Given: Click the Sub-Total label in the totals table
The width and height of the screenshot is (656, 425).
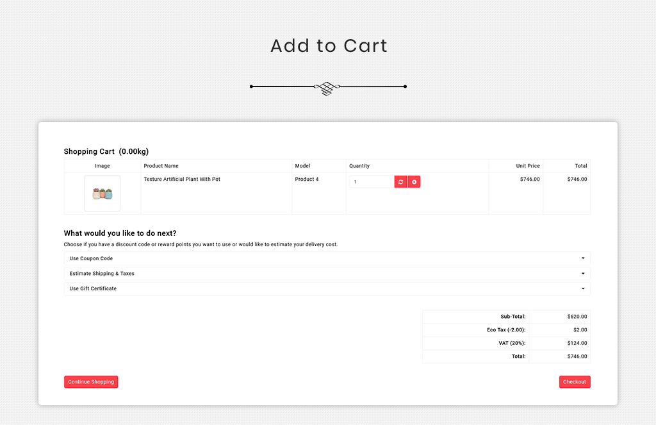Looking at the screenshot, I should click(x=513, y=317).
